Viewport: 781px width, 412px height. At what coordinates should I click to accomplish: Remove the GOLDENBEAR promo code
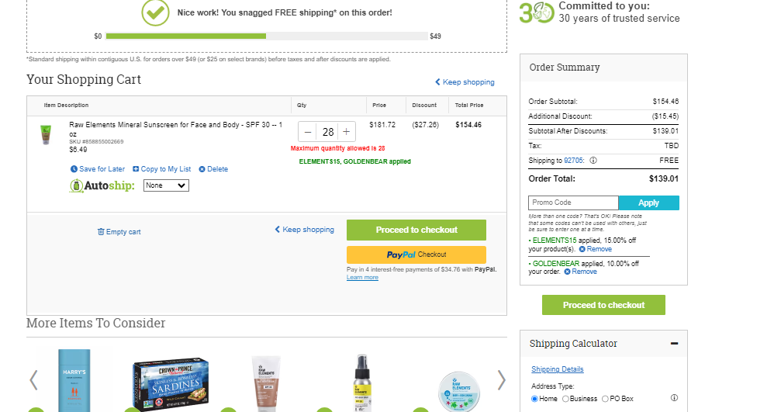[580, 272]
